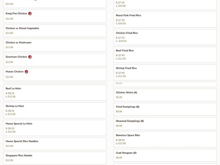This screenshot has width=220, height=165.
Task: Open the Shrimp Fried Rice item
Action: coord(165,72)
